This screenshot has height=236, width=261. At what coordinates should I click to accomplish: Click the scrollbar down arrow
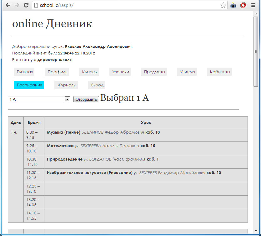pos(256,231)
